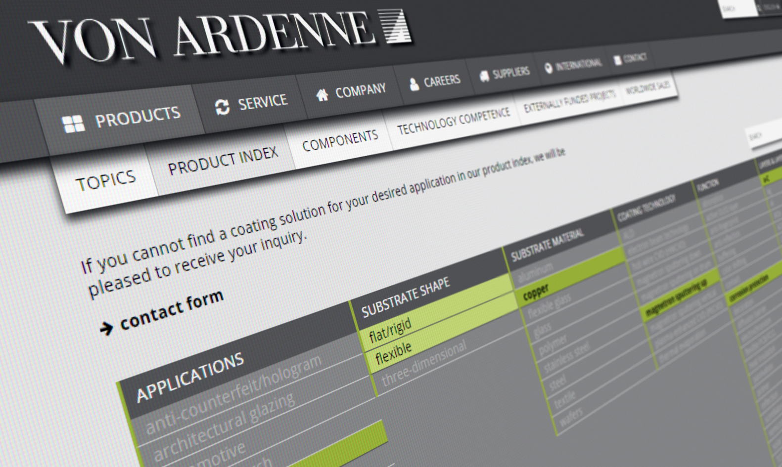Click the APPLICATIONS column header
The image size is (782, 467).
tap(190, 377)
